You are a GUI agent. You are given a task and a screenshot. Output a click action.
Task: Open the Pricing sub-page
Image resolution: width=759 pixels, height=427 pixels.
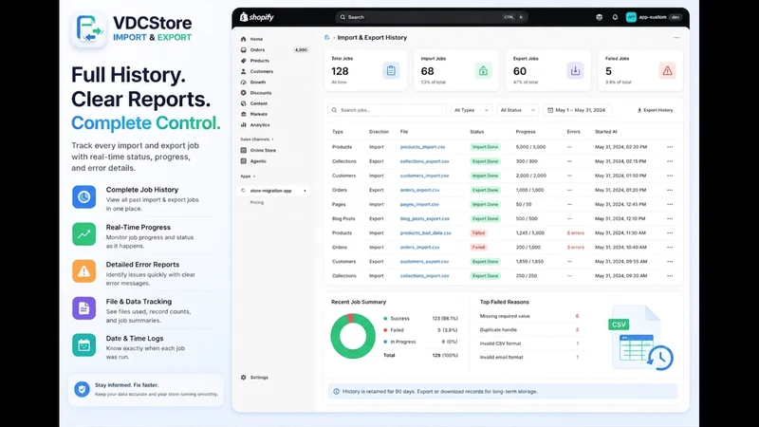tap(257, 202)
